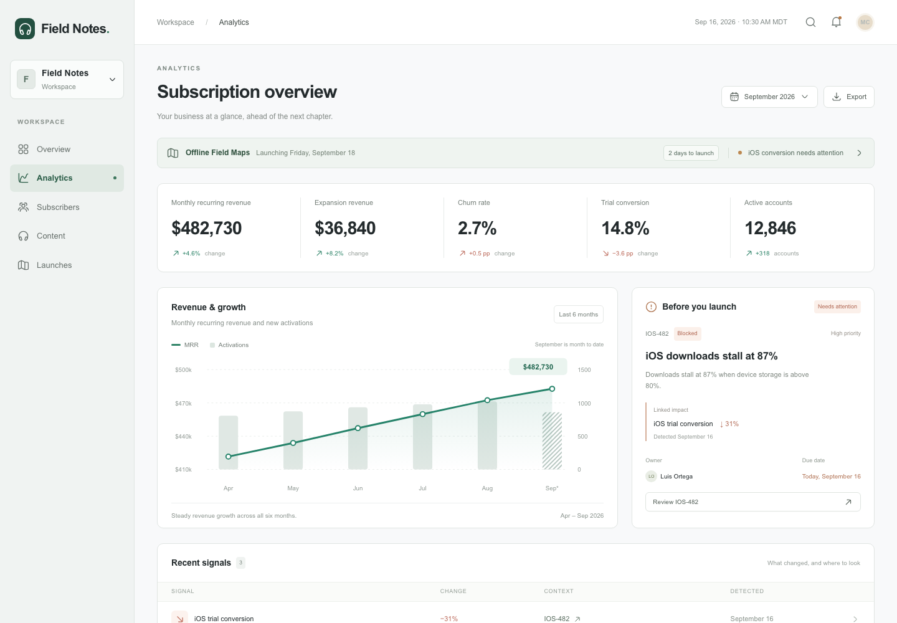
Task: Click the Subscribers people icon
Action: [24, 207]
